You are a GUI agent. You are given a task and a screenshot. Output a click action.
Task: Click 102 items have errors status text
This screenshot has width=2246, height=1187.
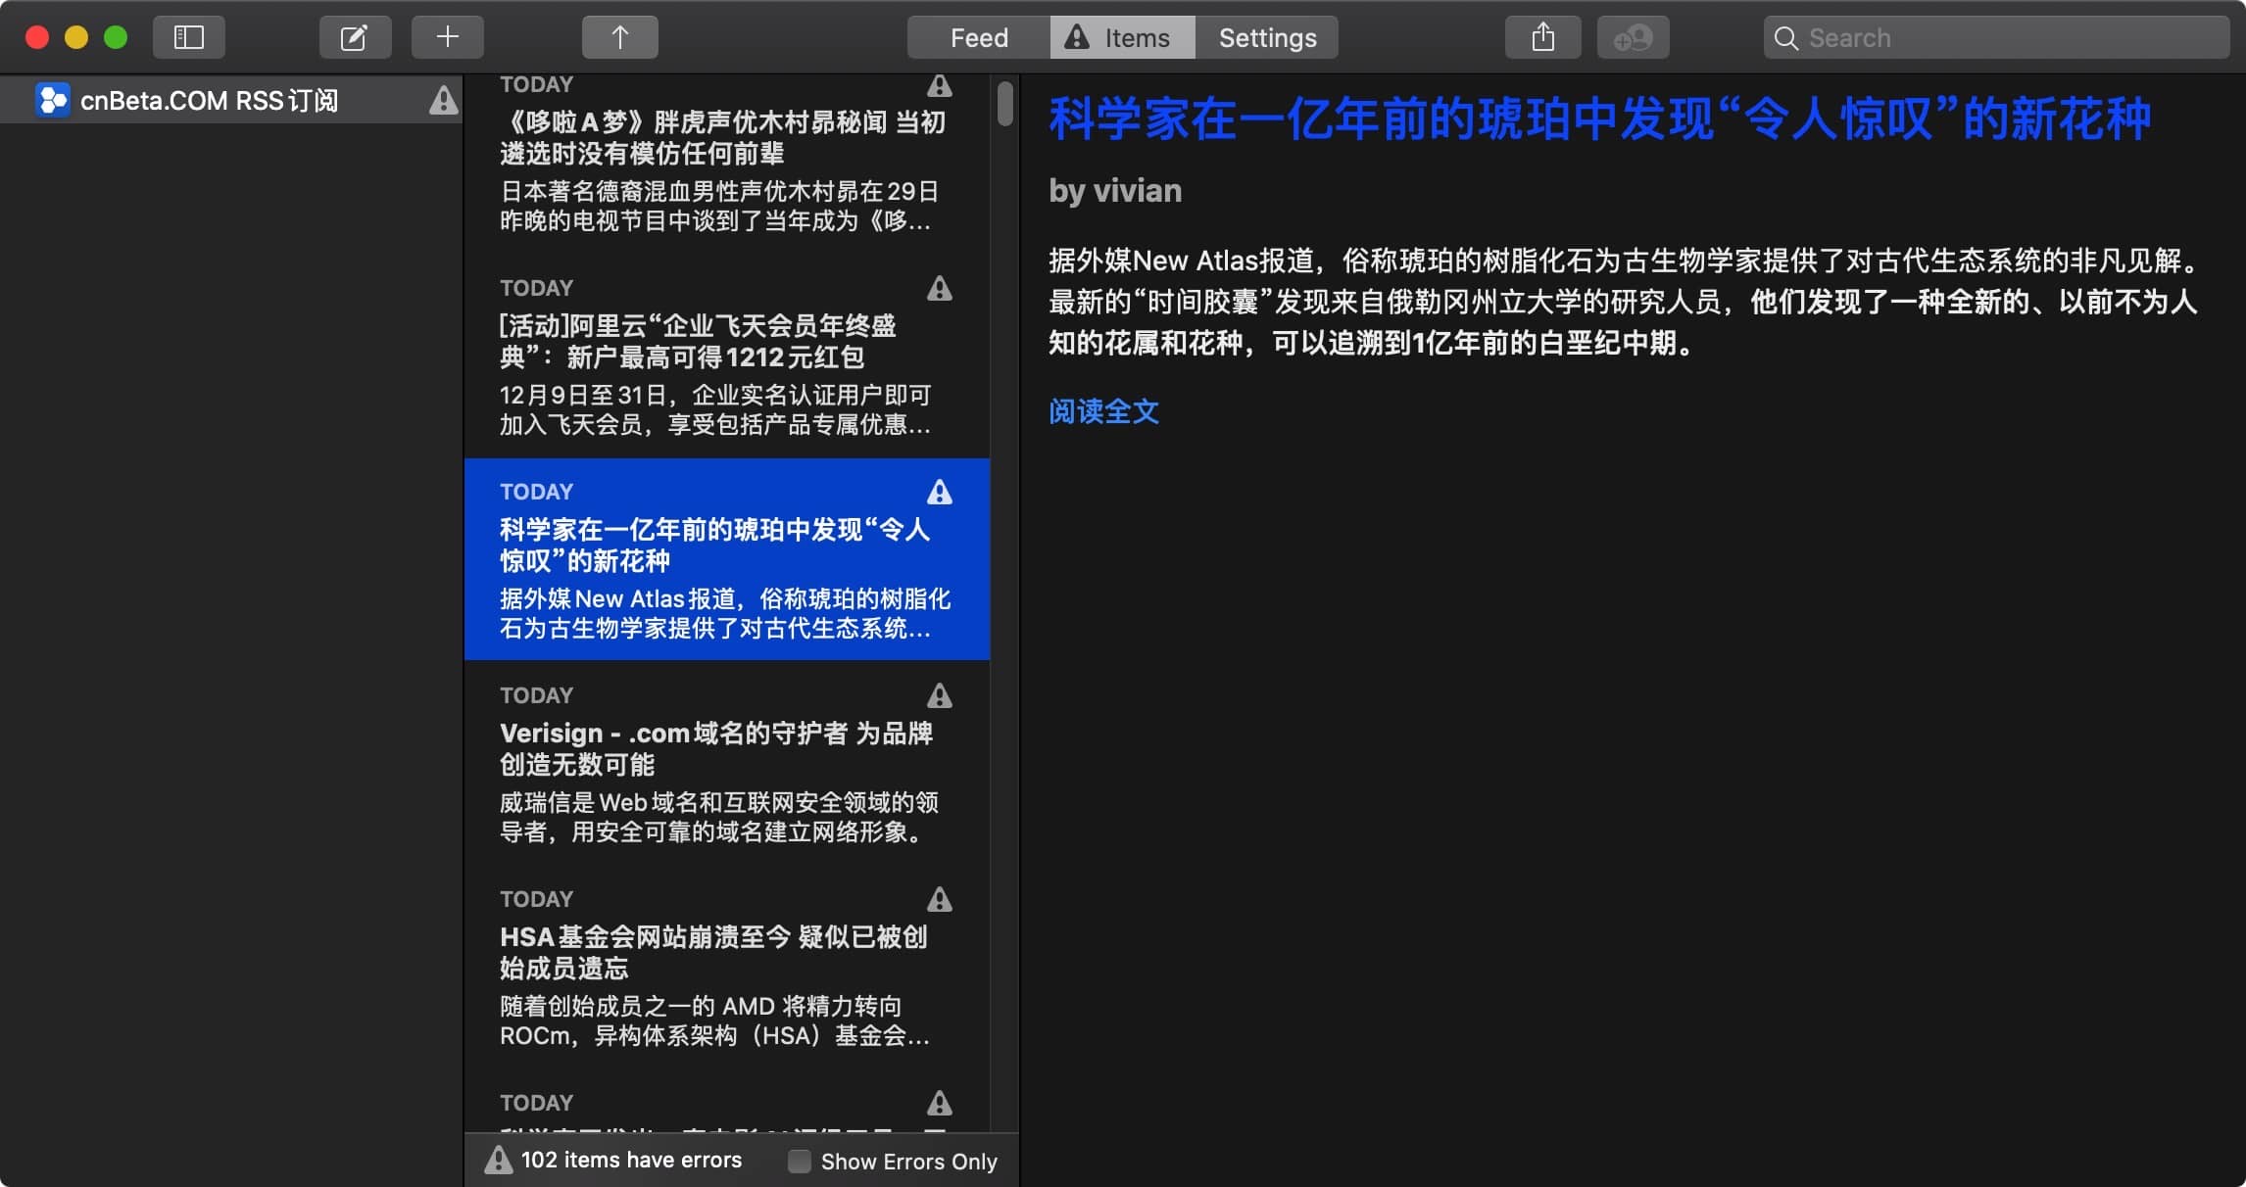click(x=631, y=1160)
